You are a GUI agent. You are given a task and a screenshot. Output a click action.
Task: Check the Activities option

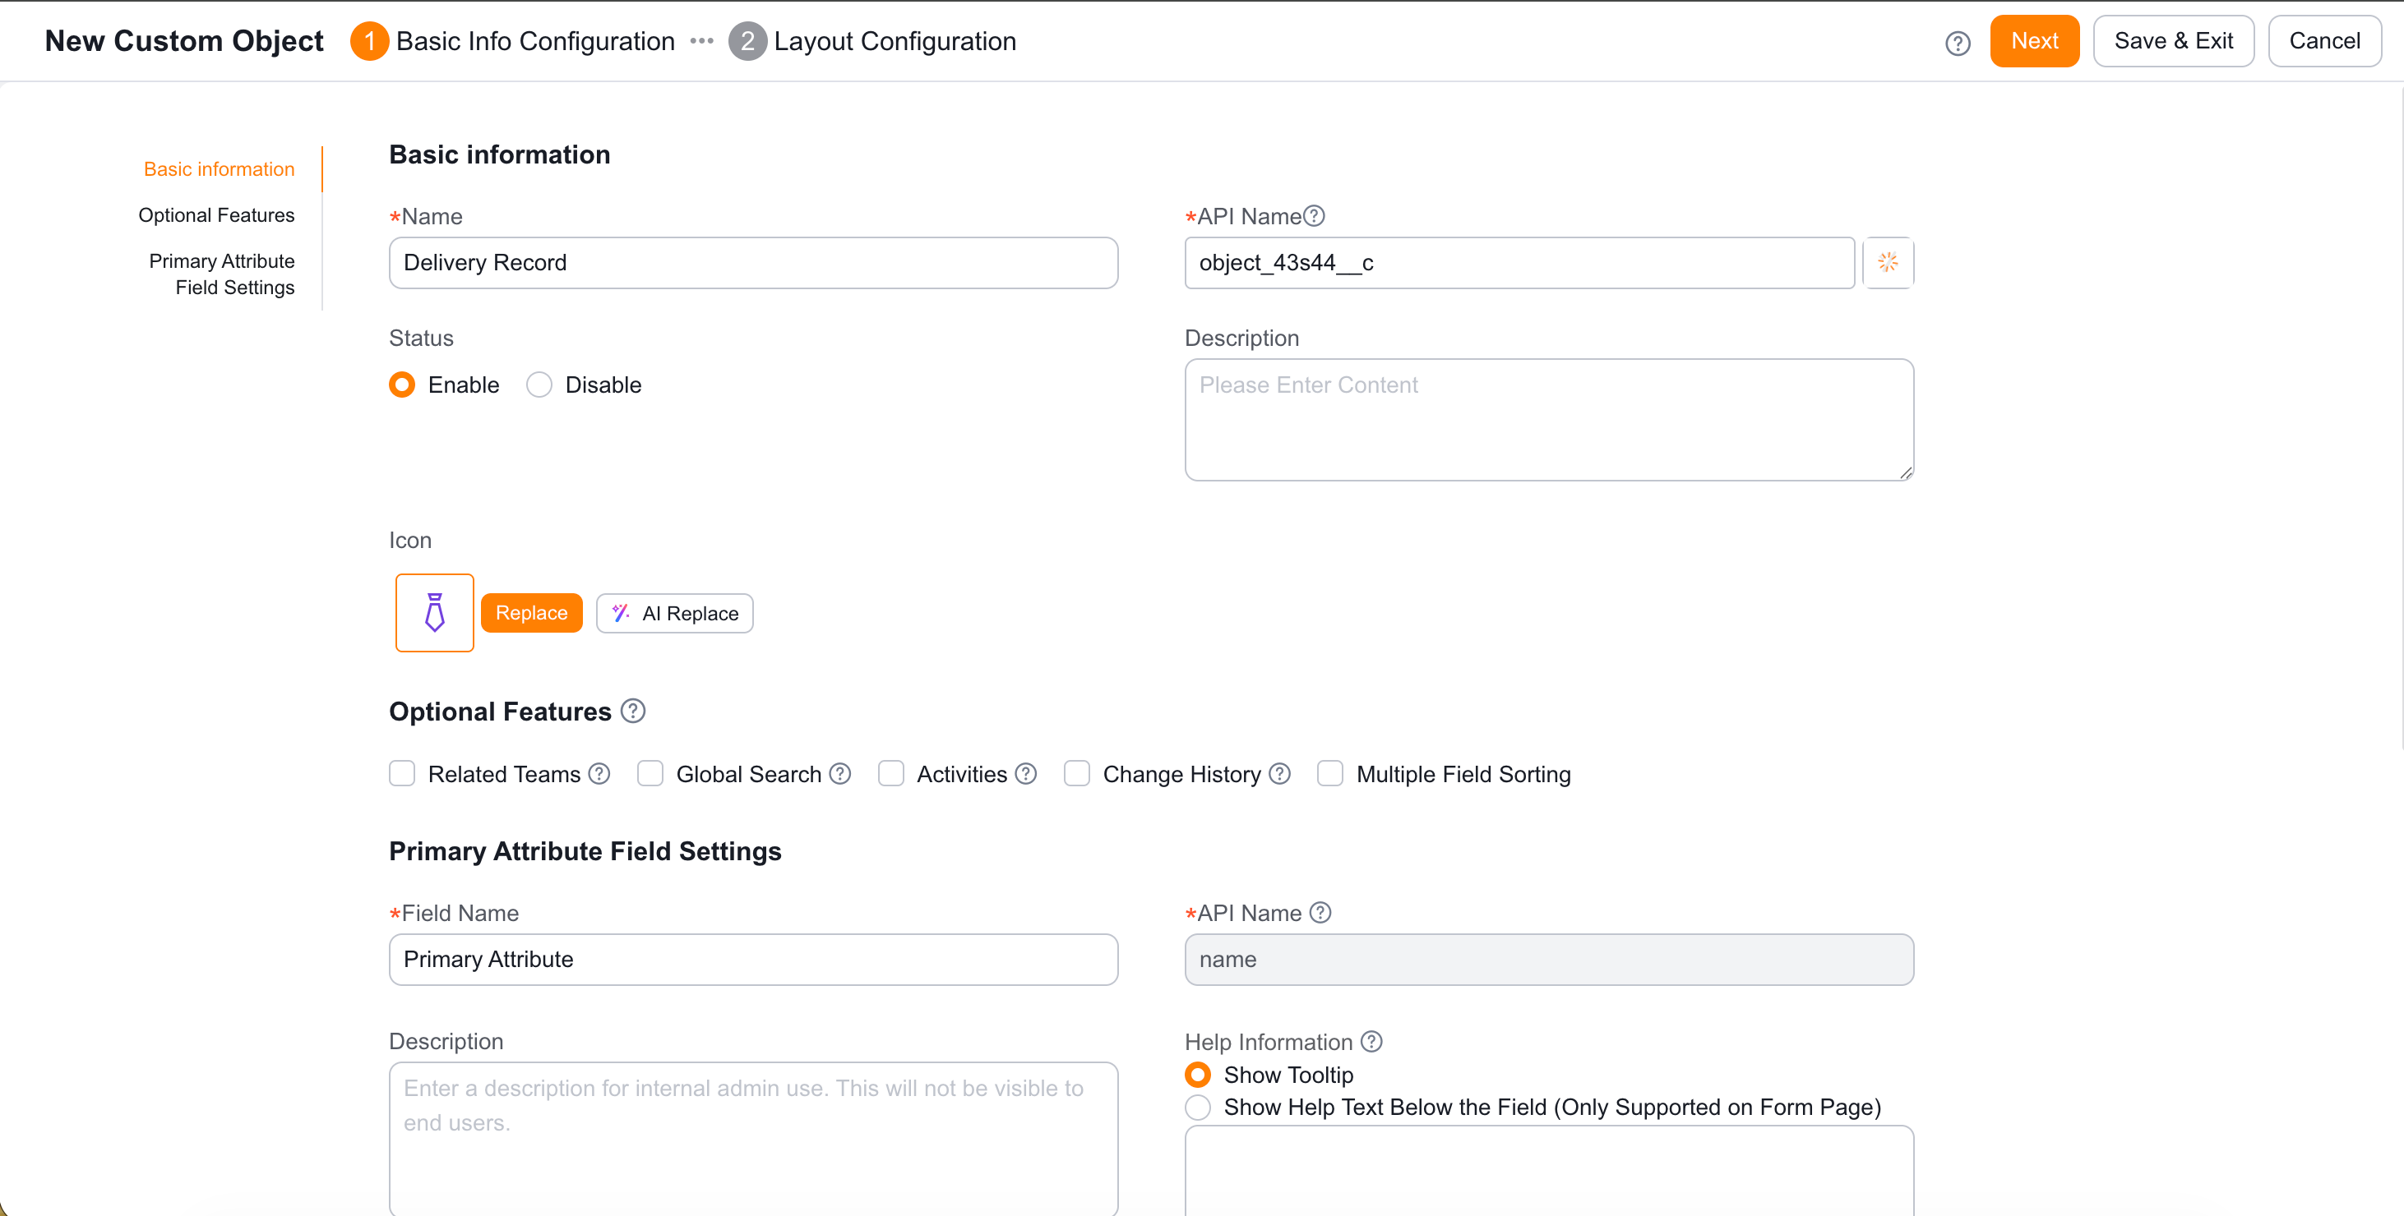[891, 773]
